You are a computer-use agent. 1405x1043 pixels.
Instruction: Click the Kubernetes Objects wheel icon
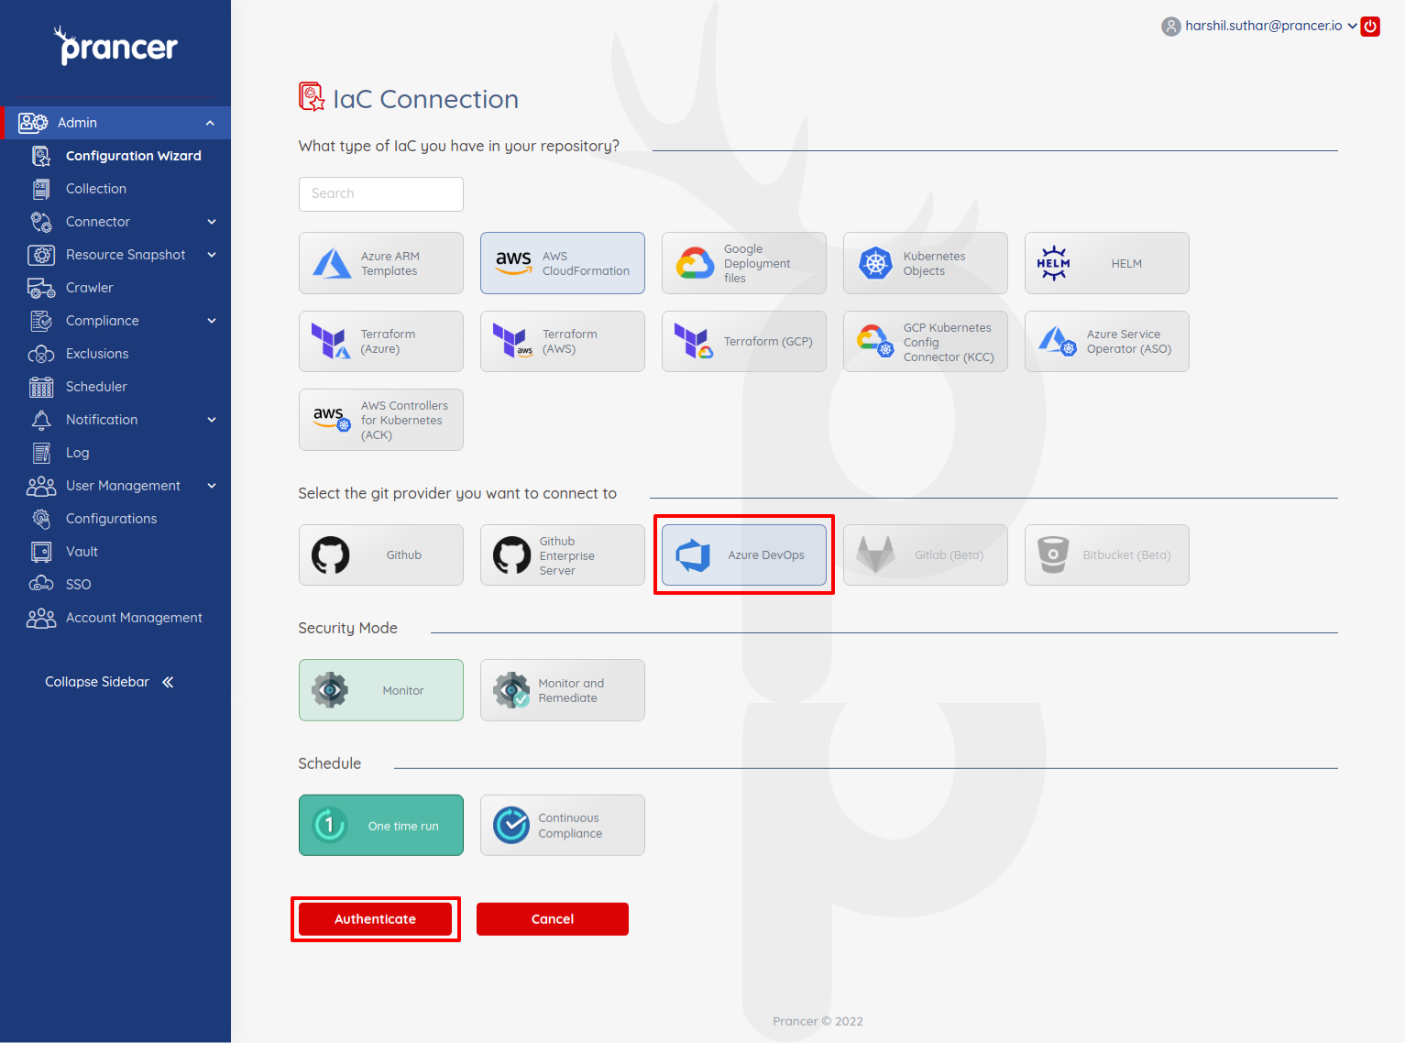pyautogui.click(x=875, y=264)
